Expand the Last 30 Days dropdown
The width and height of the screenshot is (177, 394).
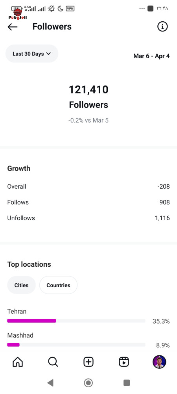click(x=32, y=54)
